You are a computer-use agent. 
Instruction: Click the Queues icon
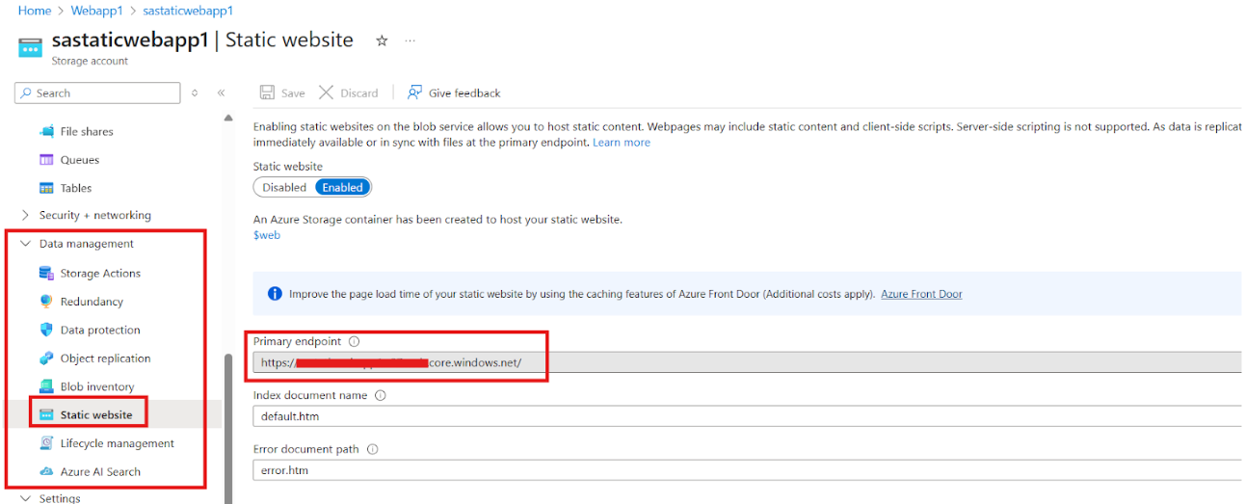[x=45, y=160]
